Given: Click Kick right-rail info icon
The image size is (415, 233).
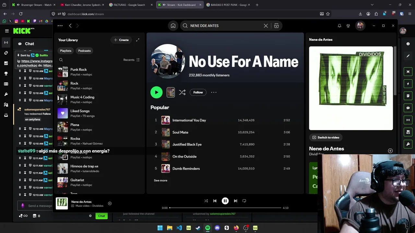Looking at the screenshot, I should (408, 44).
